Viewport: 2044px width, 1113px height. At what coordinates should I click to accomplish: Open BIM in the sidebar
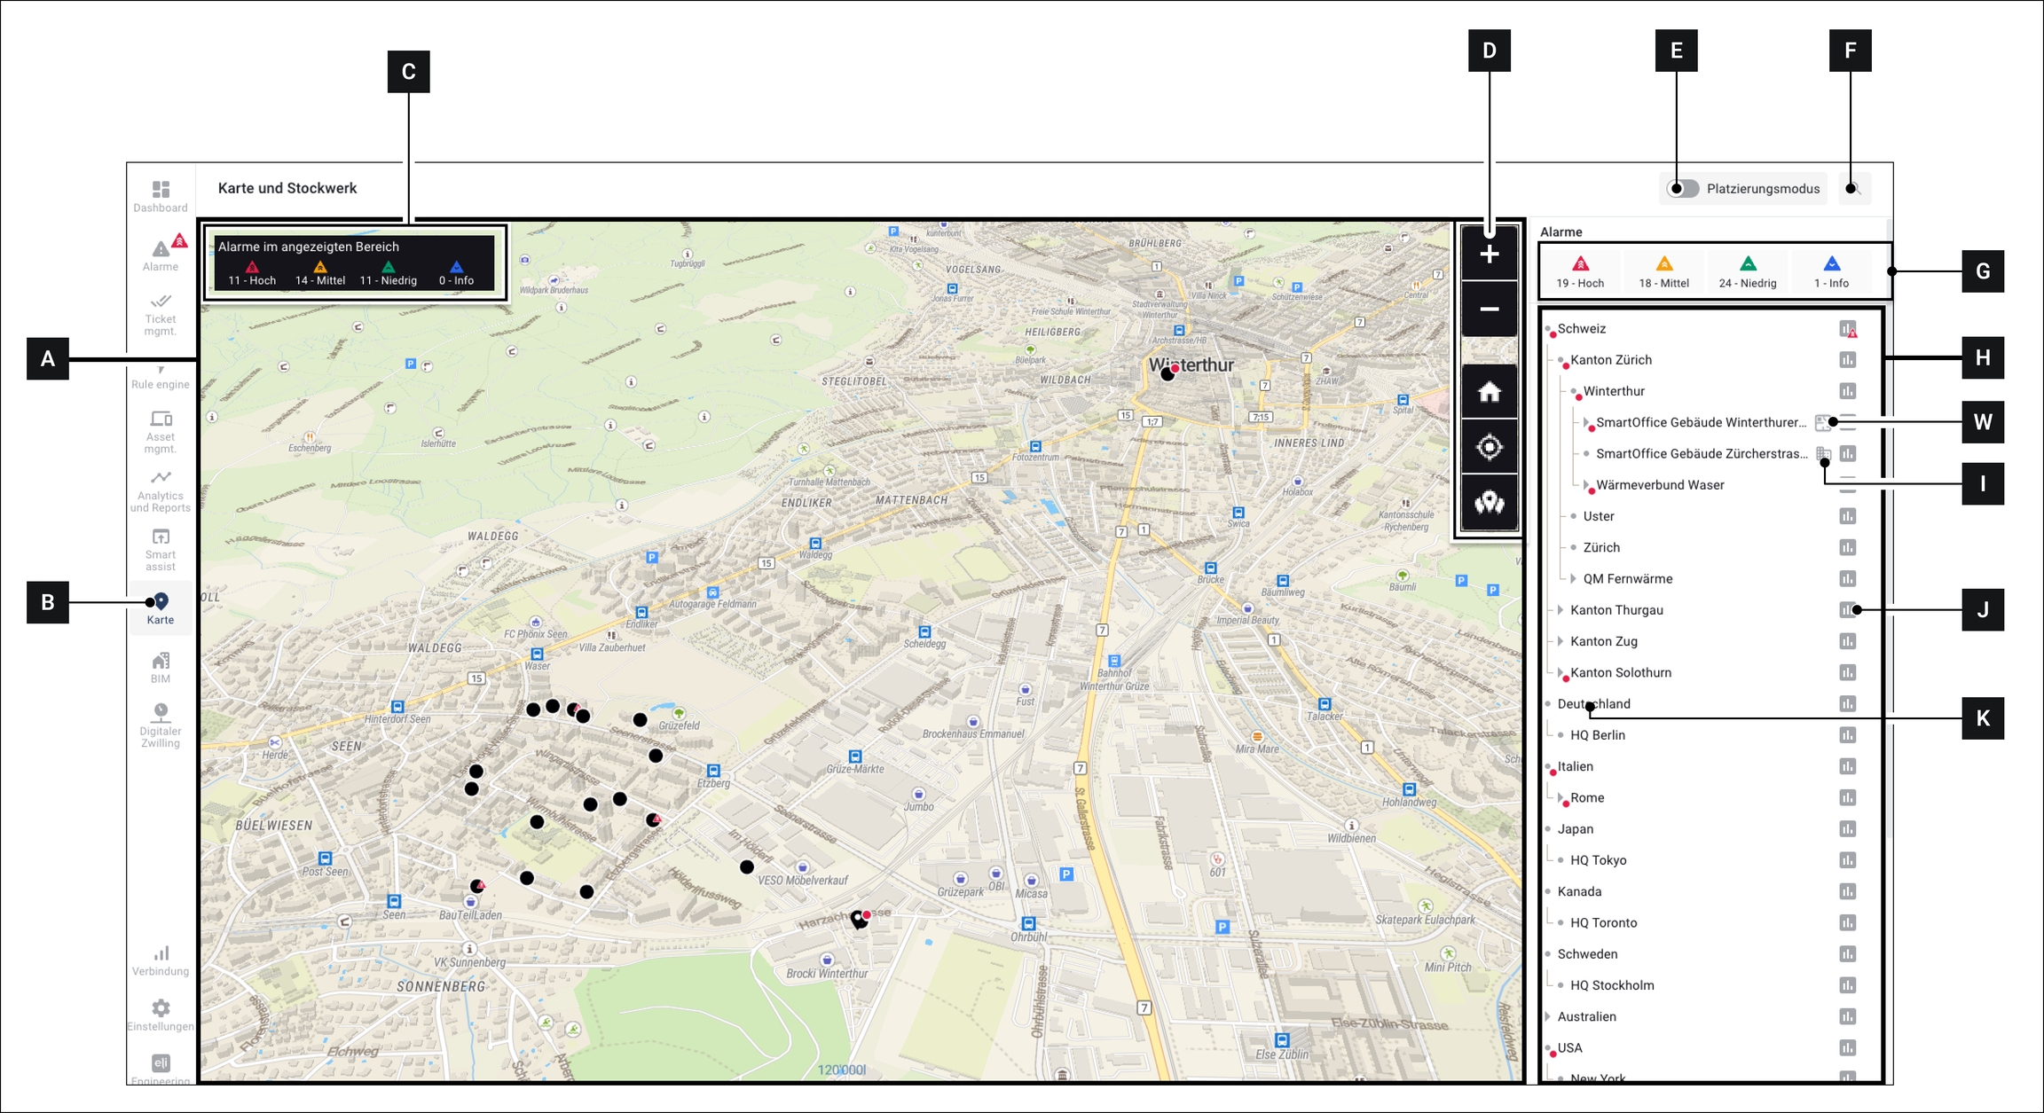click(161, 667)
